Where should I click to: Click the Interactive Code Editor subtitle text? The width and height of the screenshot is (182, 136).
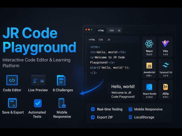coord(36,63)
